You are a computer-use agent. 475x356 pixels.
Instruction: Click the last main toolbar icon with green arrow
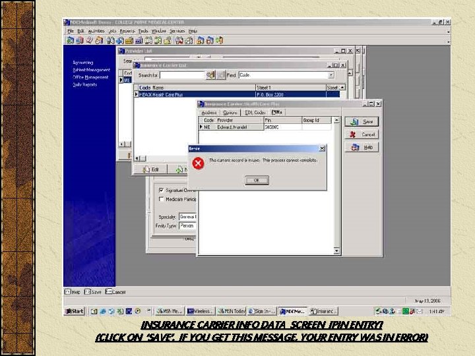click(x=220, y=40)
